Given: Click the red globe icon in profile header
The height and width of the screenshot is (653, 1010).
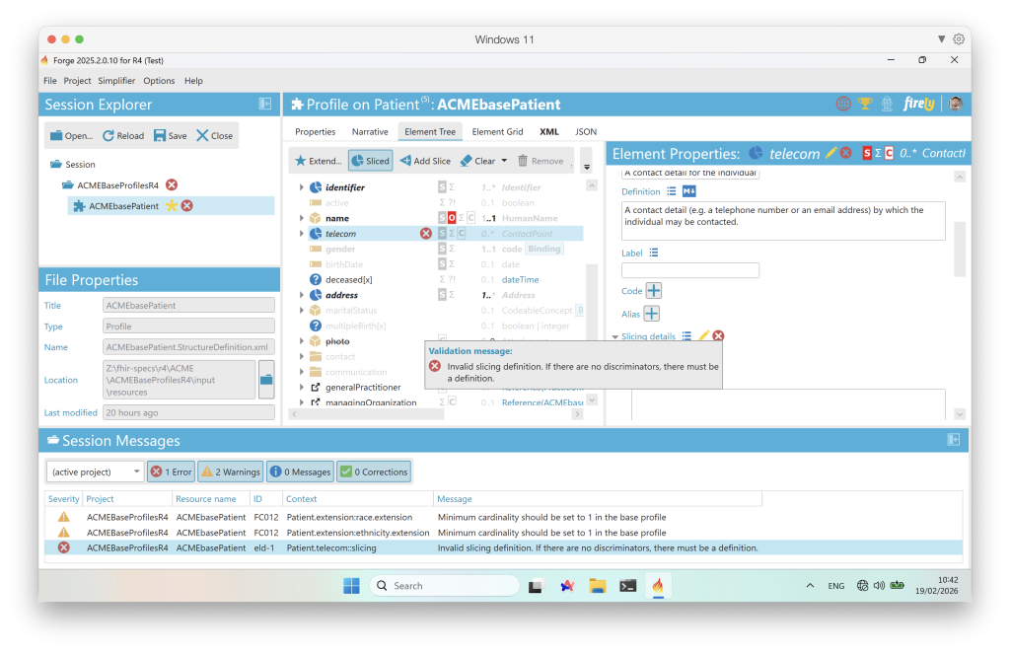Looking at the screenshot, I should click(x=843, y=104).
